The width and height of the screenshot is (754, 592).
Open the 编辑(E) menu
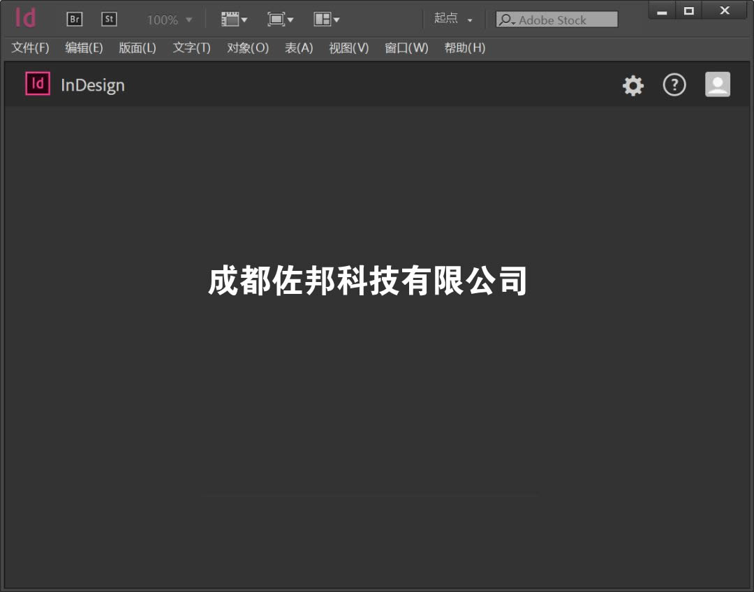[x=84, y=48]
